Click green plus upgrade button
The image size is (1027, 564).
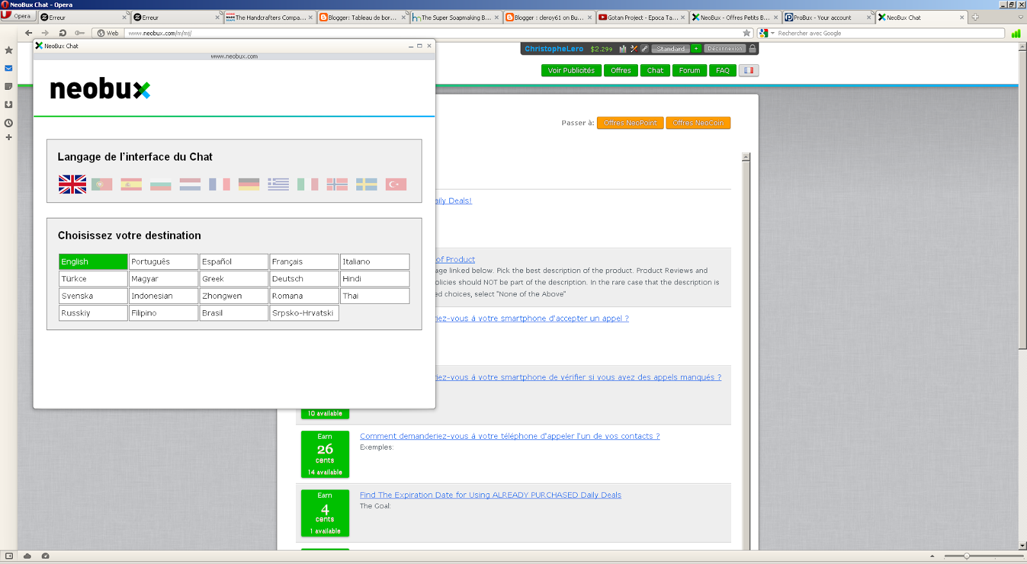pyautogui.click(x=696, y=49)
